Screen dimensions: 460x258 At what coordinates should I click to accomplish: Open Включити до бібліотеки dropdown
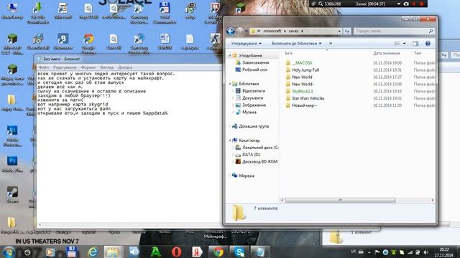(296, 43)
